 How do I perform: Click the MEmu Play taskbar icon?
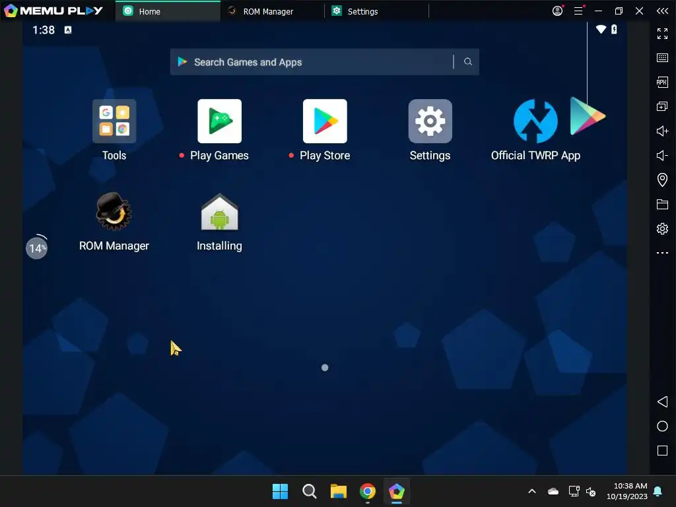[397, 491]
